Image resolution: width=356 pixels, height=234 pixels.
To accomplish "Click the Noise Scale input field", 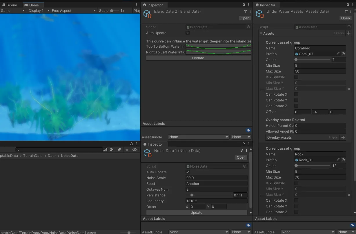I will (216, 178).
